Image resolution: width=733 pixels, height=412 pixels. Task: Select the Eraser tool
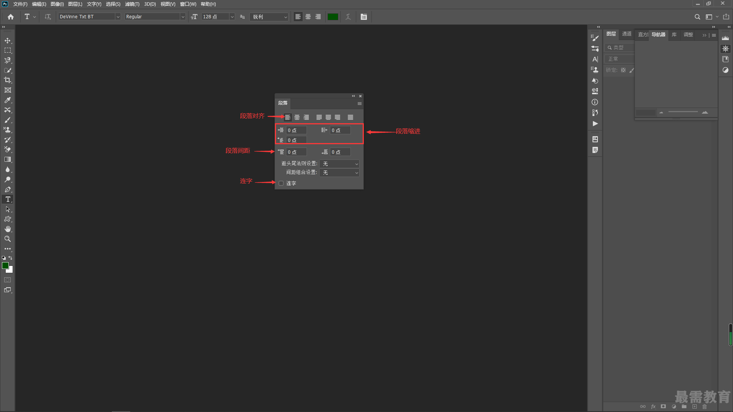pos(8,150)
